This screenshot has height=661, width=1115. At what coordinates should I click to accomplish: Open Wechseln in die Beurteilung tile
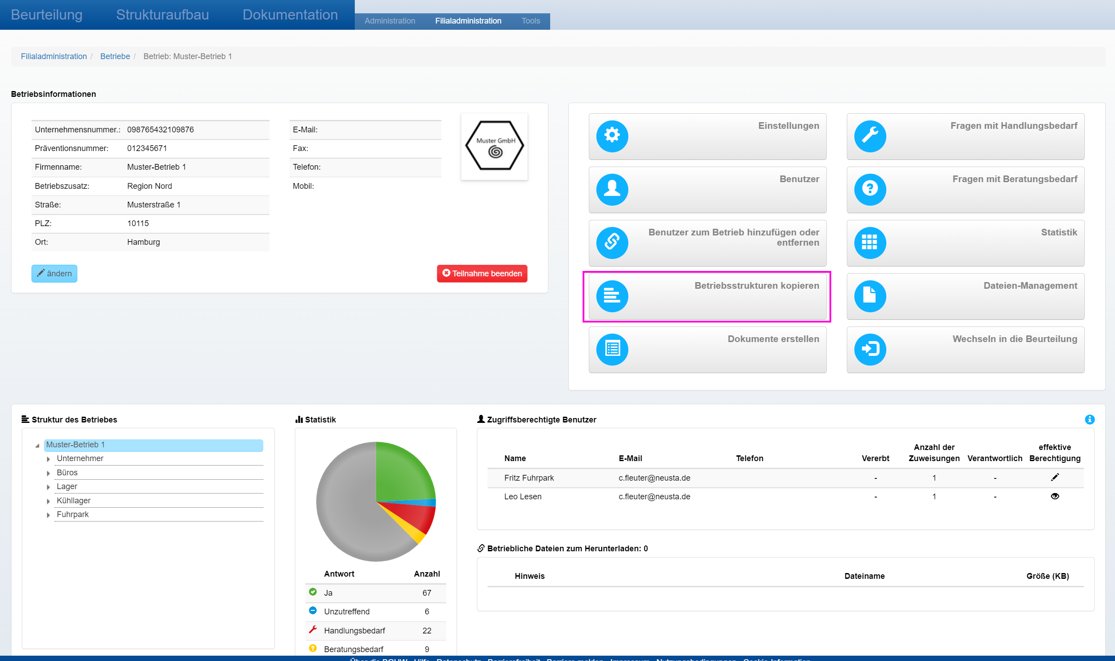965,350
